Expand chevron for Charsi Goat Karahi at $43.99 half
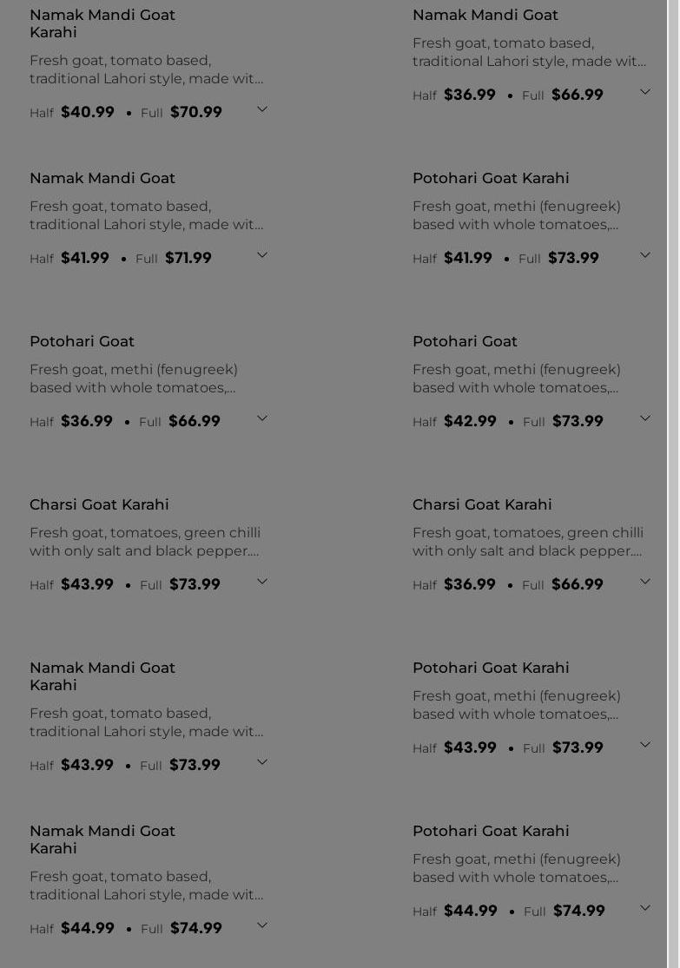 [x=261, y=582]
